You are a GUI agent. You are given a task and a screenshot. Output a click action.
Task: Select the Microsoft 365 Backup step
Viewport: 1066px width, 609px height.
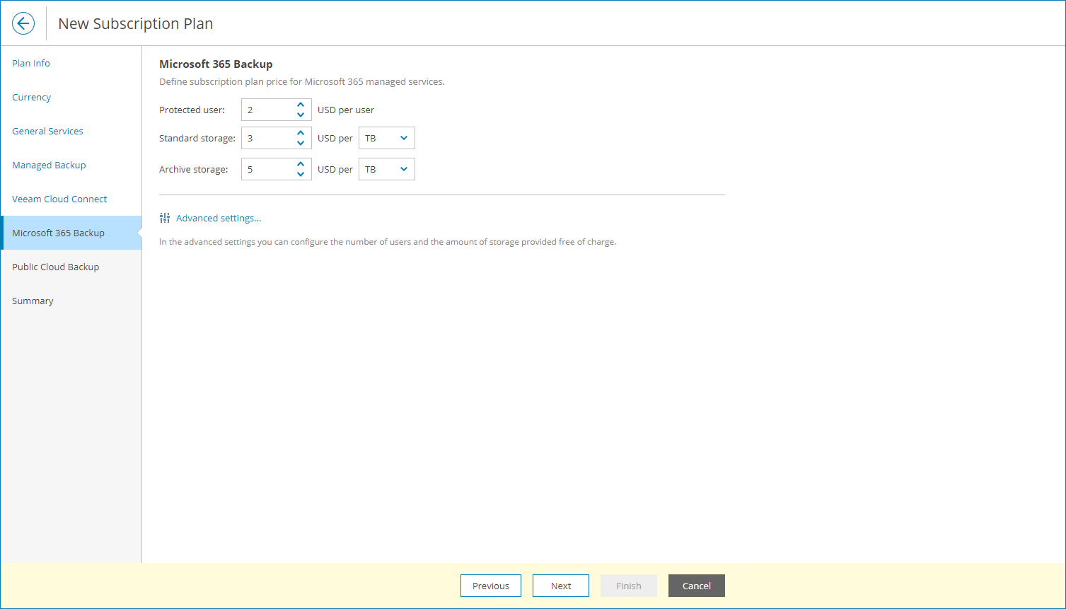tap(71, 233)
